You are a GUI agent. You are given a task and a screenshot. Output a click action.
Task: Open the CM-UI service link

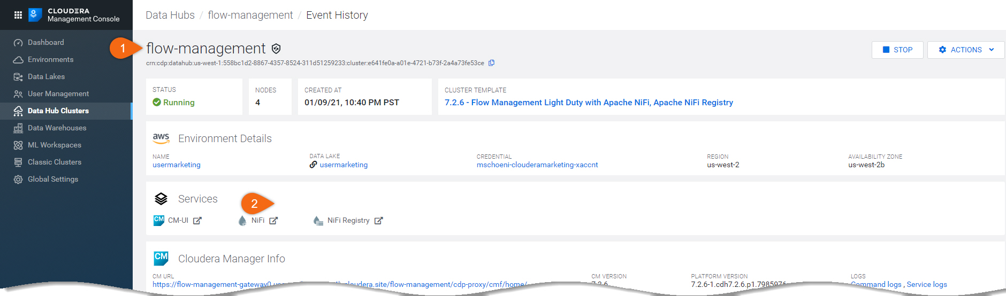coord(178,220)
